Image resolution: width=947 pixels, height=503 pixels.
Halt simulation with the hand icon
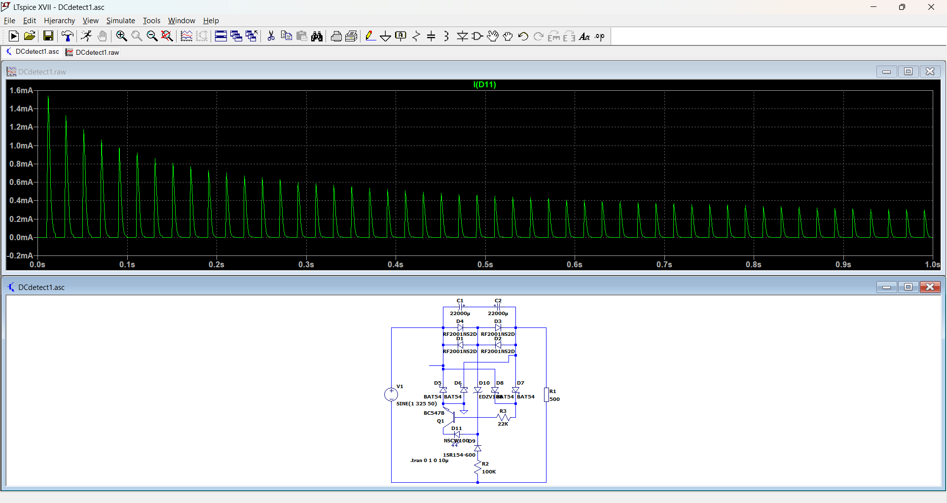pos(102,36)
